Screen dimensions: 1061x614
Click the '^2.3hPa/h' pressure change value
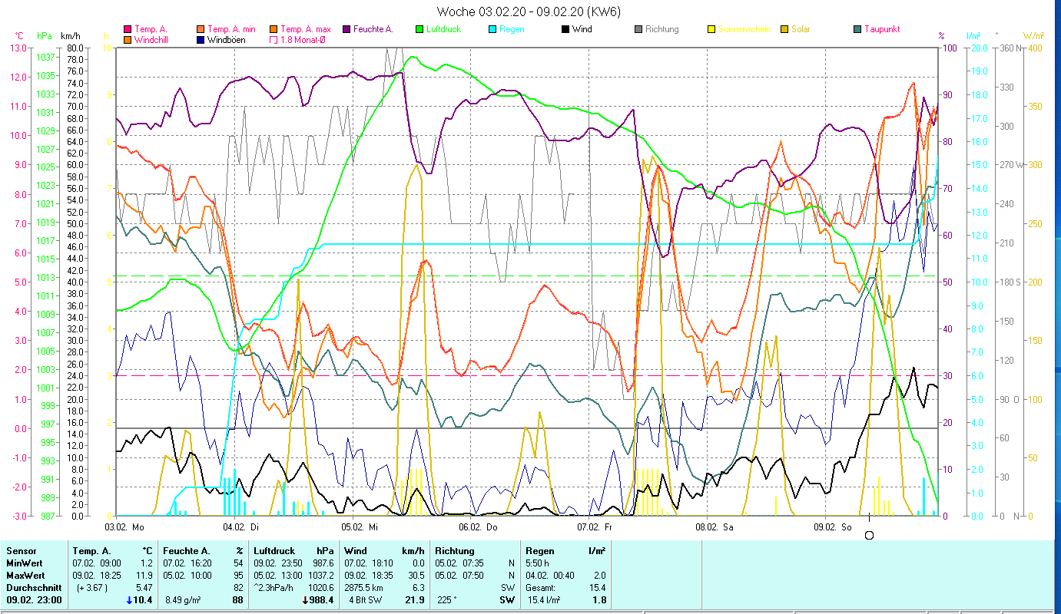point(275,588)
